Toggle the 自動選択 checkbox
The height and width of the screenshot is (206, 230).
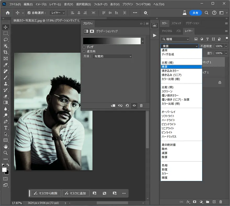(29, 13)
